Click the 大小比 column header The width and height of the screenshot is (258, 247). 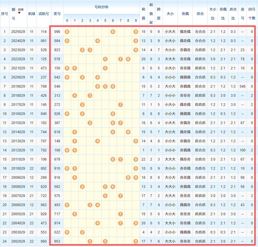pyautogui.click(x=212, y=14)
